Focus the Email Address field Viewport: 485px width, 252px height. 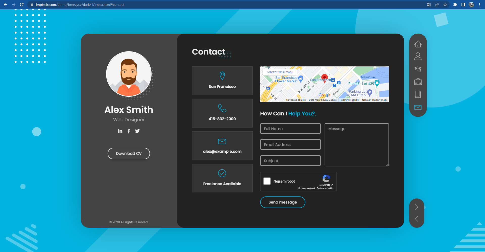[290, 144]
